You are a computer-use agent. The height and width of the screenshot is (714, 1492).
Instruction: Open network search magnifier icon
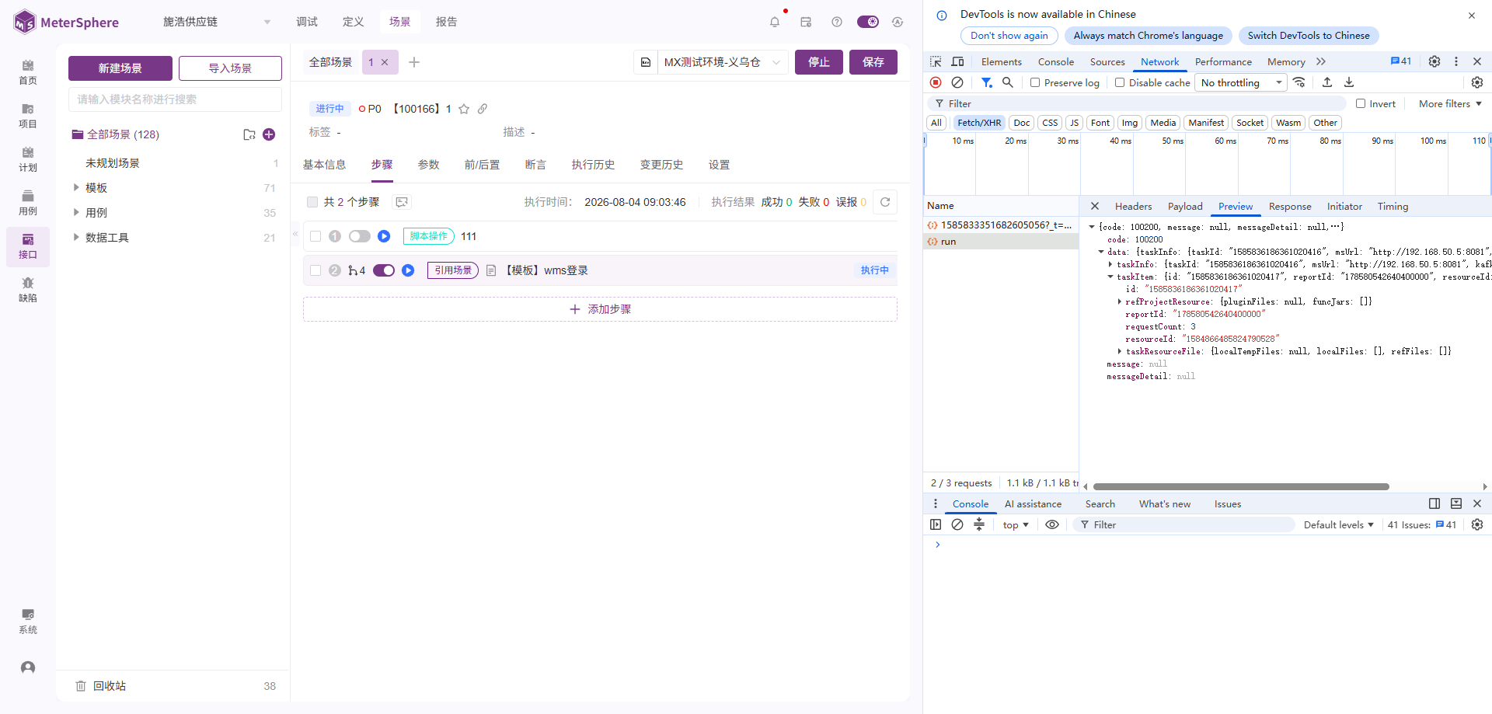(1008, 82)
